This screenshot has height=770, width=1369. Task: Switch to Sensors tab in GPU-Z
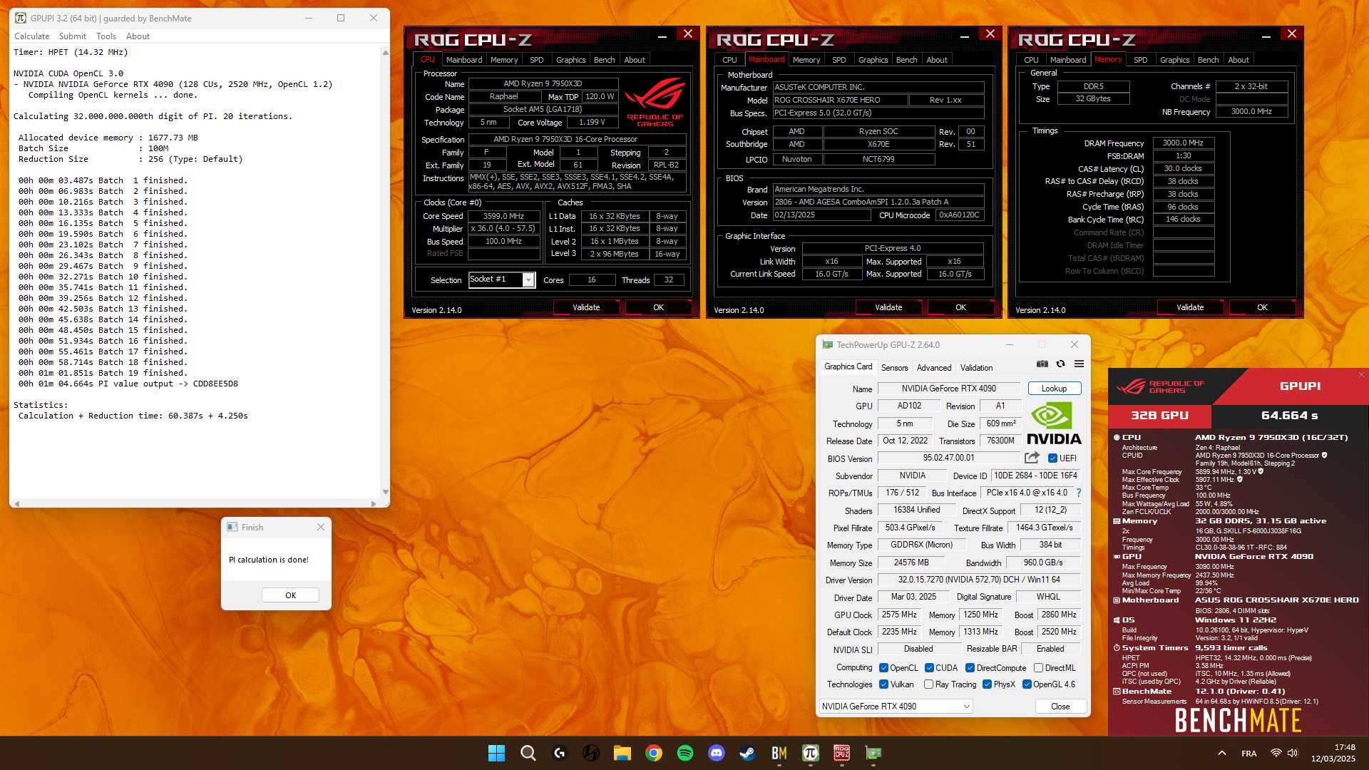pos(894,368)
